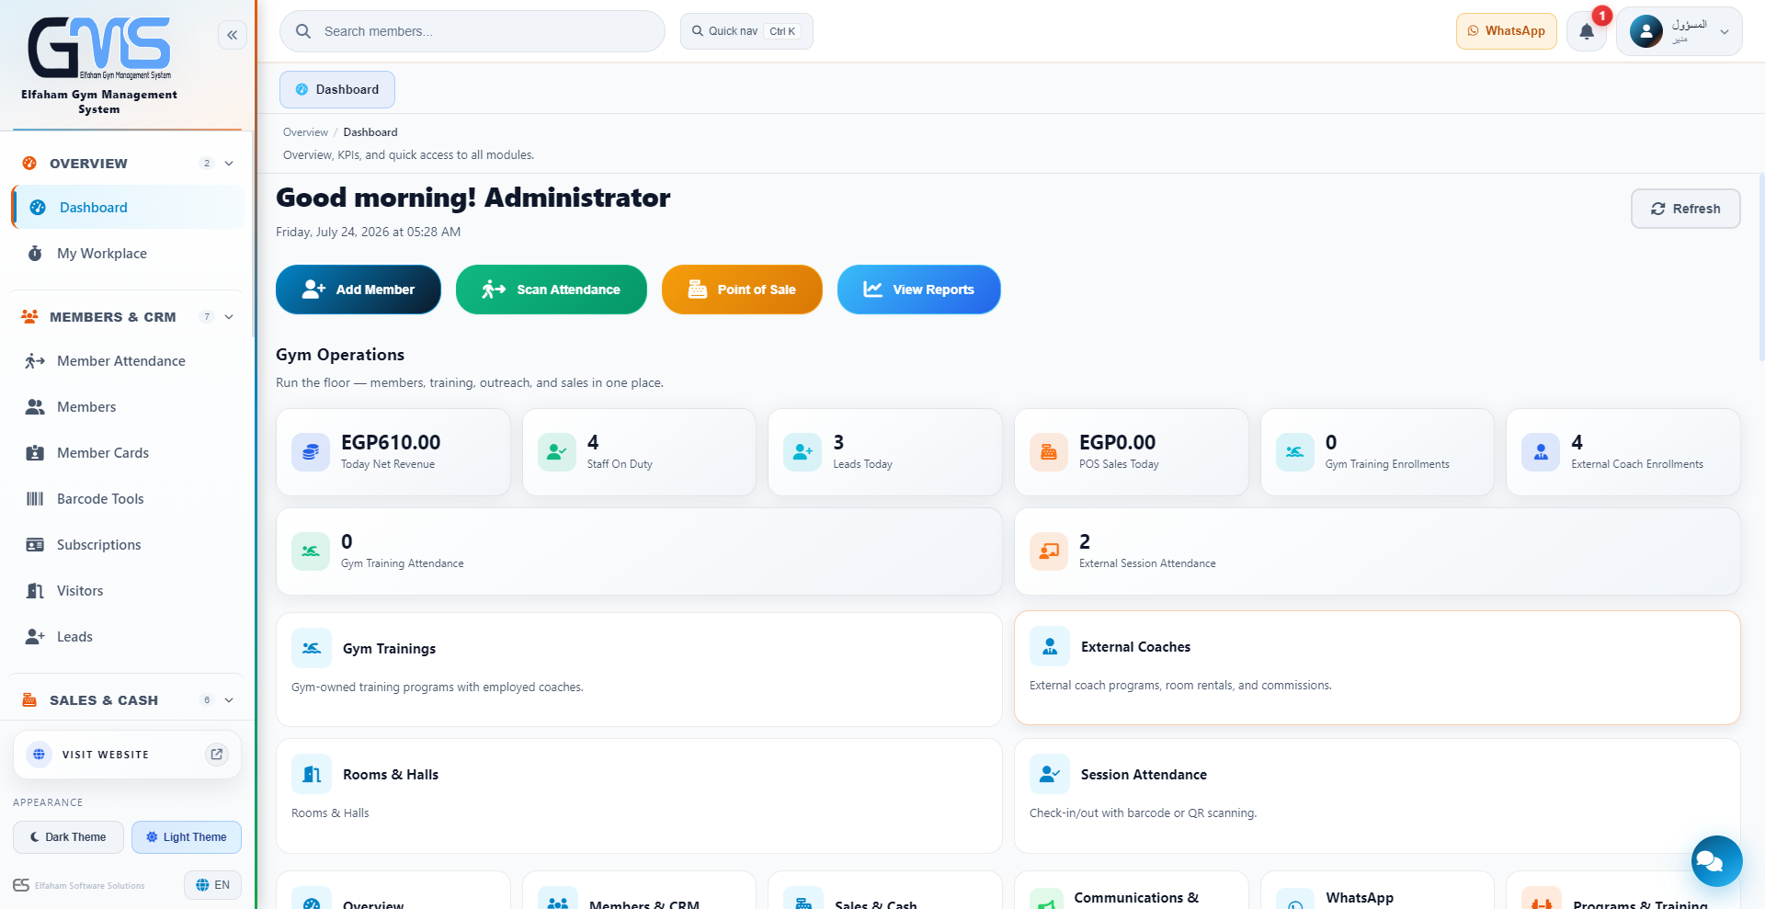
Task: Refresh the dashboard
Action: click(x=1686, y=209)
